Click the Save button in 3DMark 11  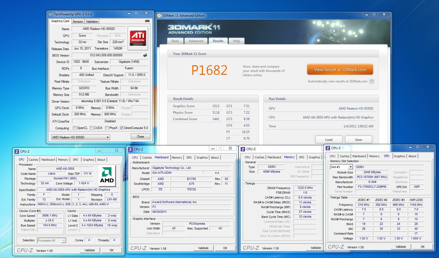[x=358, y=140]
